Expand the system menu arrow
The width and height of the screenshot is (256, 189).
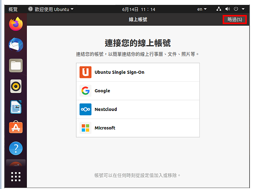243,9
